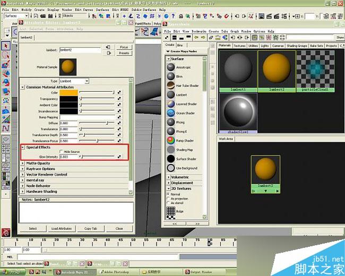Click the map button for Bump Mapping
Viewport: 345px width, 276px height.
click(119, 117)
